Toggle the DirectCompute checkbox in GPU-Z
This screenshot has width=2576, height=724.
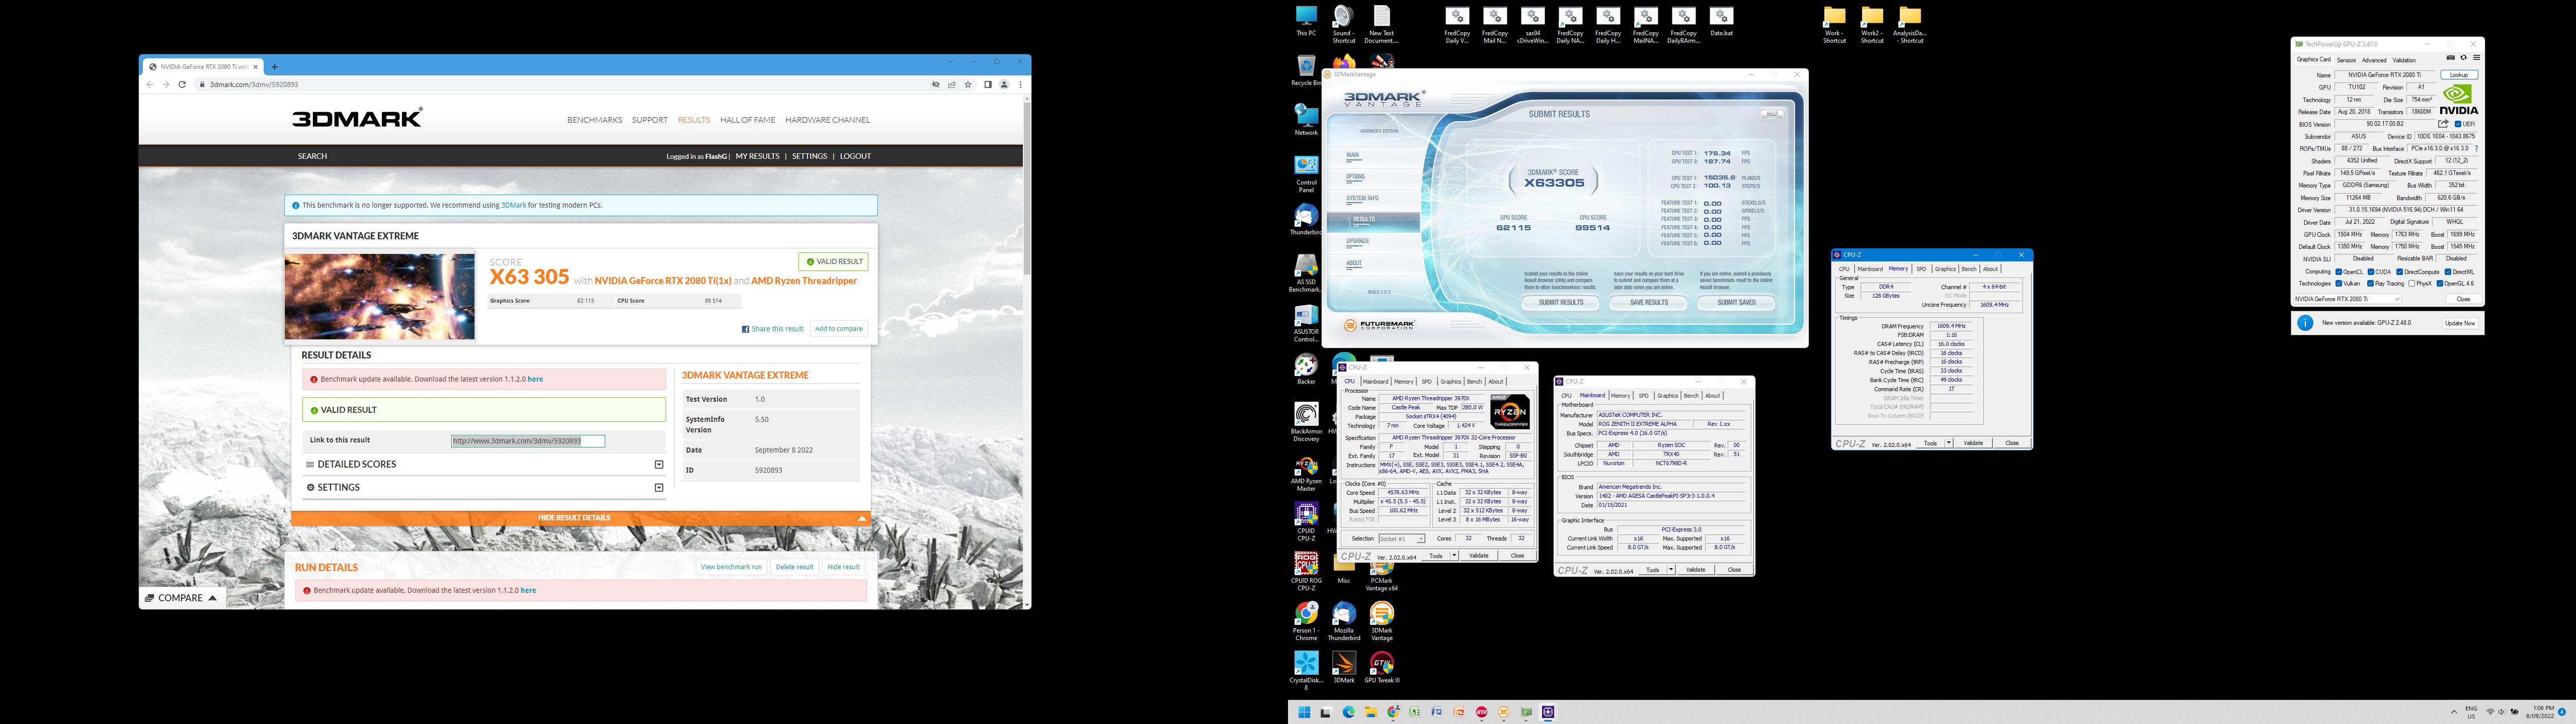pyautogui.click(x=2400, y=272)
